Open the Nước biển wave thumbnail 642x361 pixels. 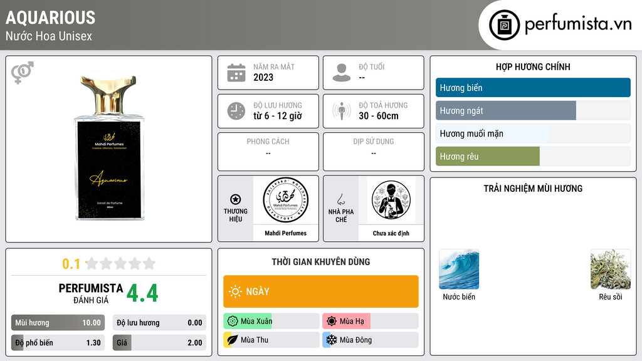tap(459, 269)
